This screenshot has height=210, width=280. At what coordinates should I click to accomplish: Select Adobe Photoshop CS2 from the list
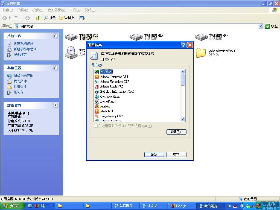pos(114,82)
